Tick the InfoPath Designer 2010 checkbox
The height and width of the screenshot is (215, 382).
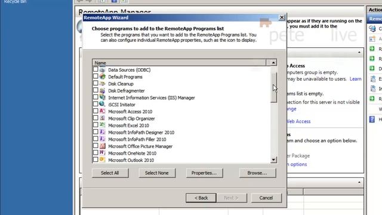(x=95, y=132)
